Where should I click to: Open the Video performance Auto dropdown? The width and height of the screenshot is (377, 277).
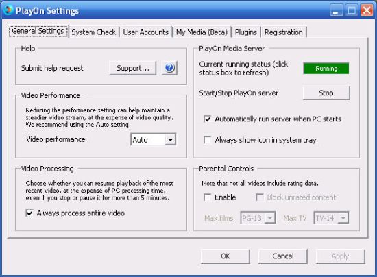coord(154,139)
